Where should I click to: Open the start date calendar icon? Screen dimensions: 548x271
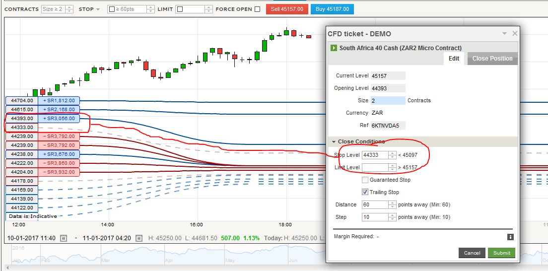64,238
